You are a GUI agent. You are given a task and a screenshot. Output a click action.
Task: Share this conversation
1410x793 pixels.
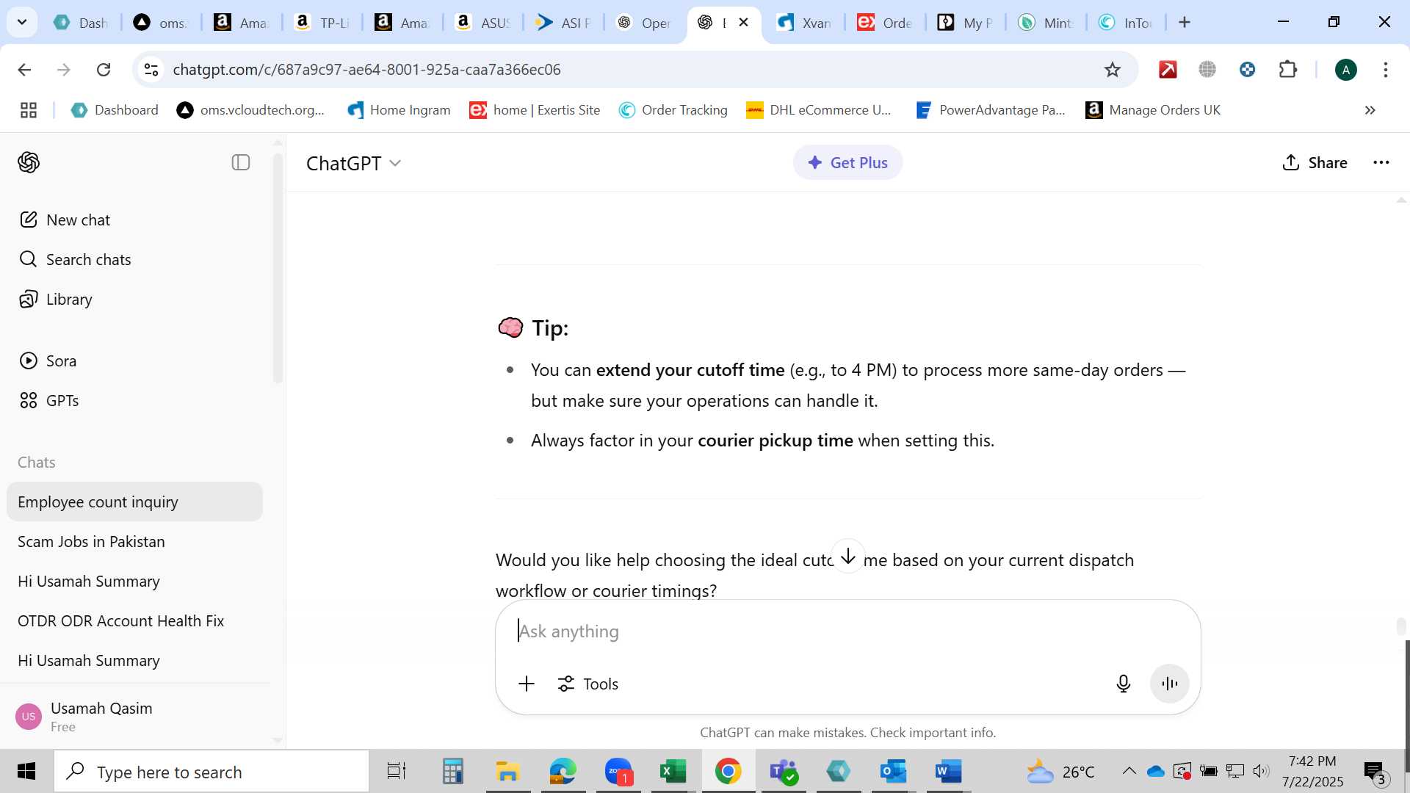point(1315,162)
